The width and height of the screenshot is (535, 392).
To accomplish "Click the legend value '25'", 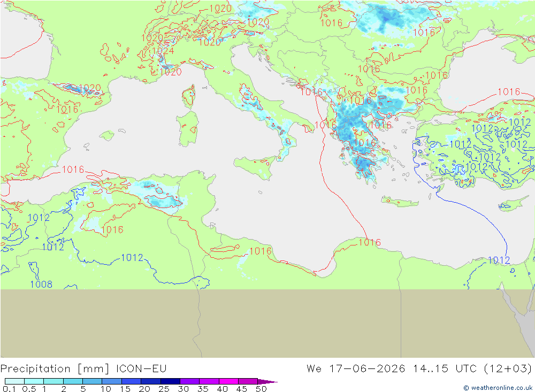I will click(x=164, y=389).
